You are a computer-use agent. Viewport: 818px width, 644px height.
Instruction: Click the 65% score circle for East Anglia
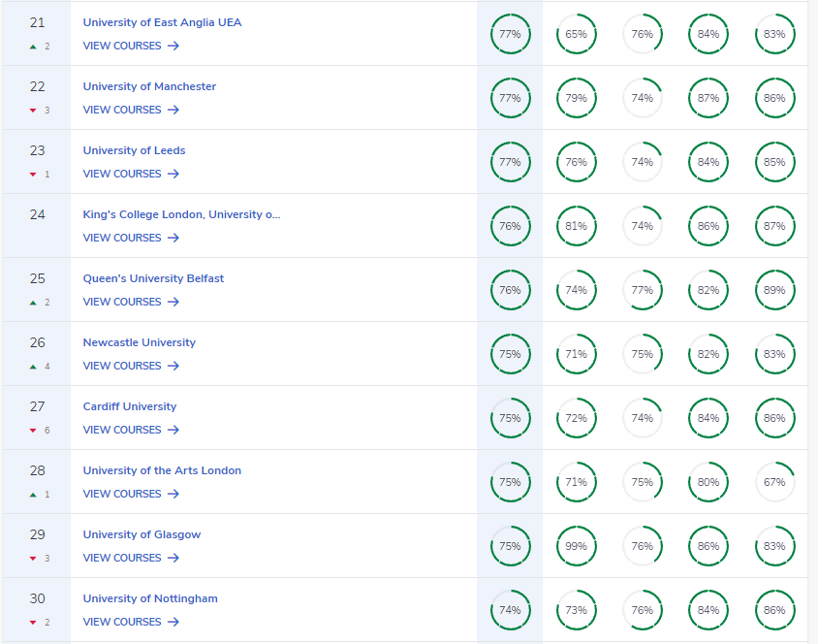tap(576, 34)
